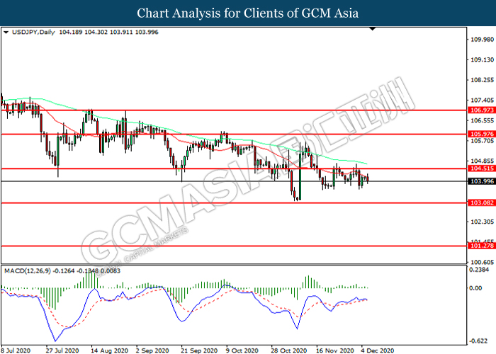The image size is (496, 354).
Task: Click the 16 Nov 2020 date label
Action: click(x=335, y=350)
